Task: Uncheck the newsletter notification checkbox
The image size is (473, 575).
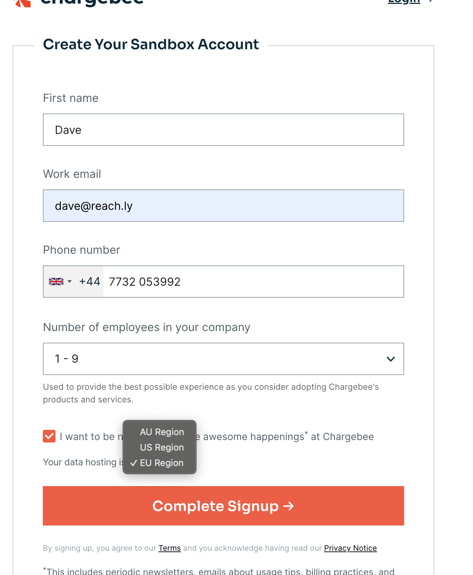Action: [x=49, y=437]
